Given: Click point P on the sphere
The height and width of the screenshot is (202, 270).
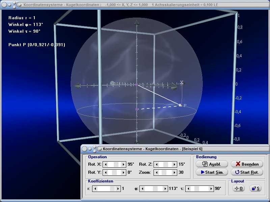Looking at the screenshot, I should (180, 105).
